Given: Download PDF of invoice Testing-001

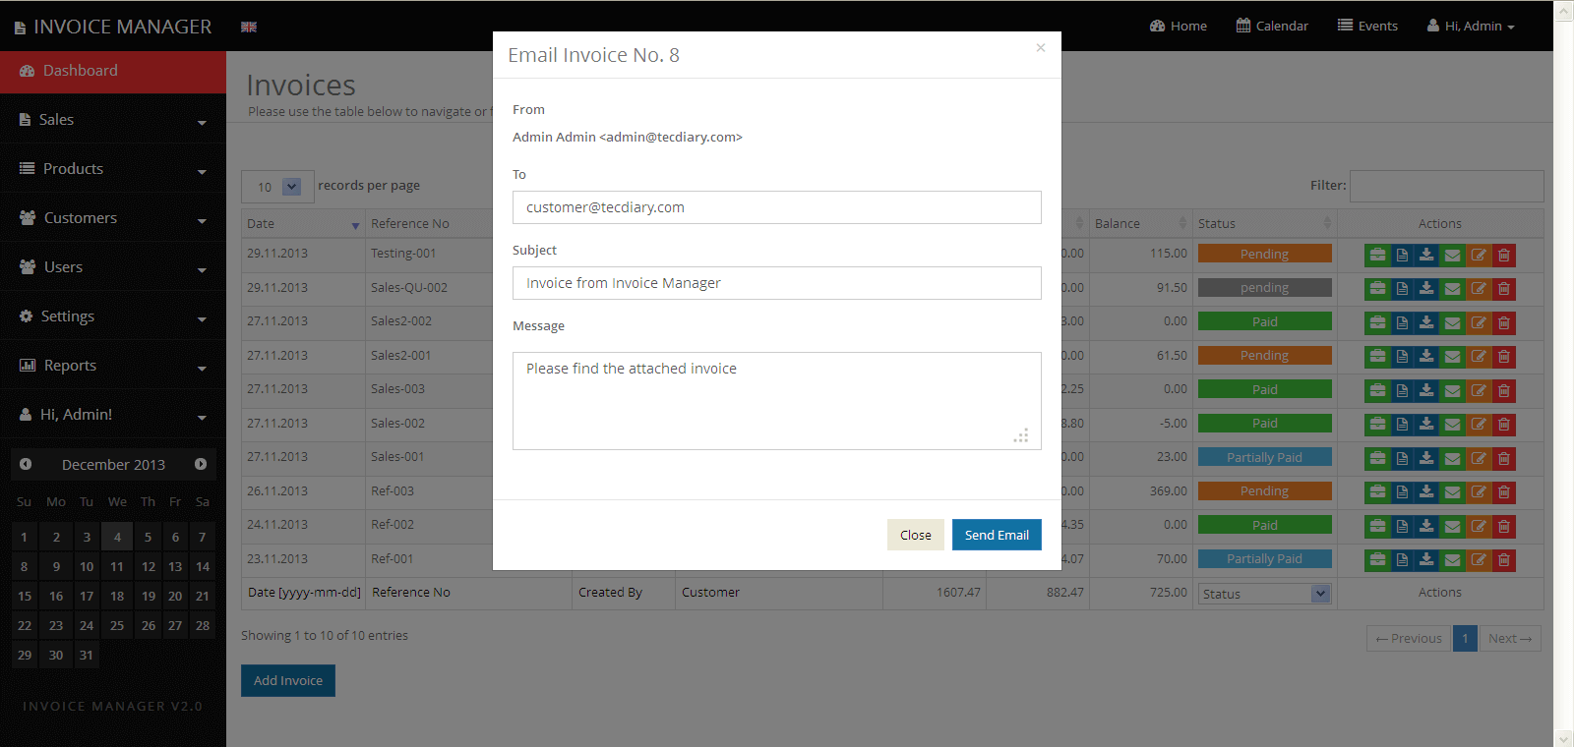Looking at the screenshot, I should tap(1426, 256).
